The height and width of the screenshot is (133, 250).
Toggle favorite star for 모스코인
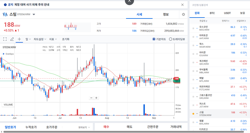[x=193, y=28]
